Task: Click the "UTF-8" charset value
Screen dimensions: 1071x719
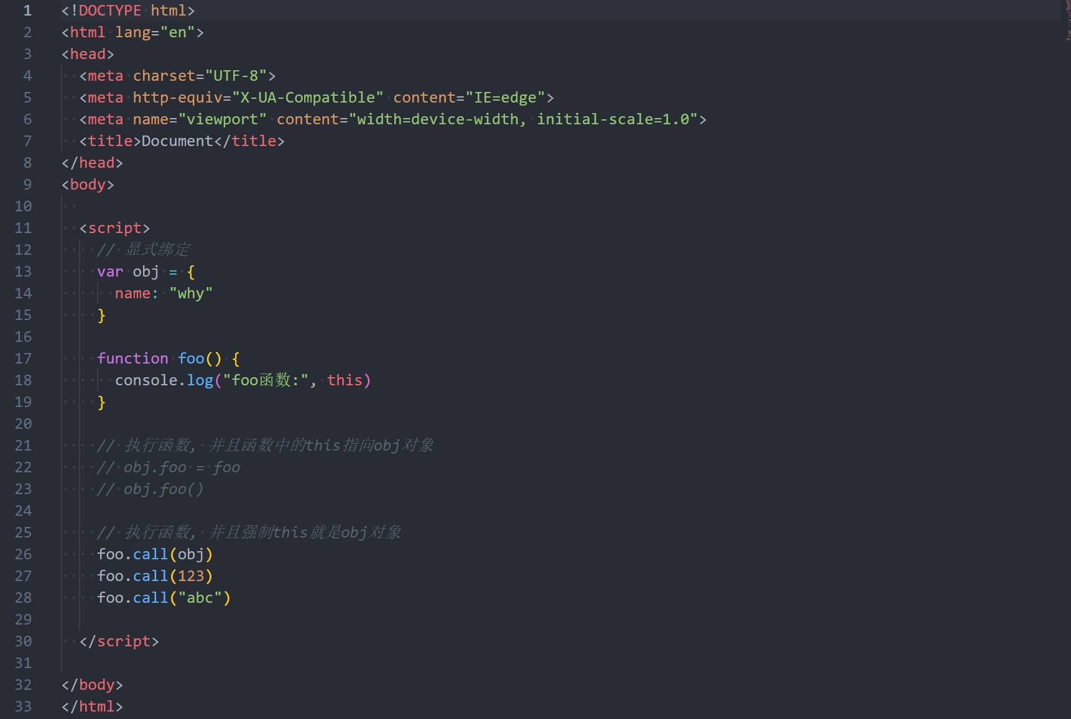Action: point(236,76)
